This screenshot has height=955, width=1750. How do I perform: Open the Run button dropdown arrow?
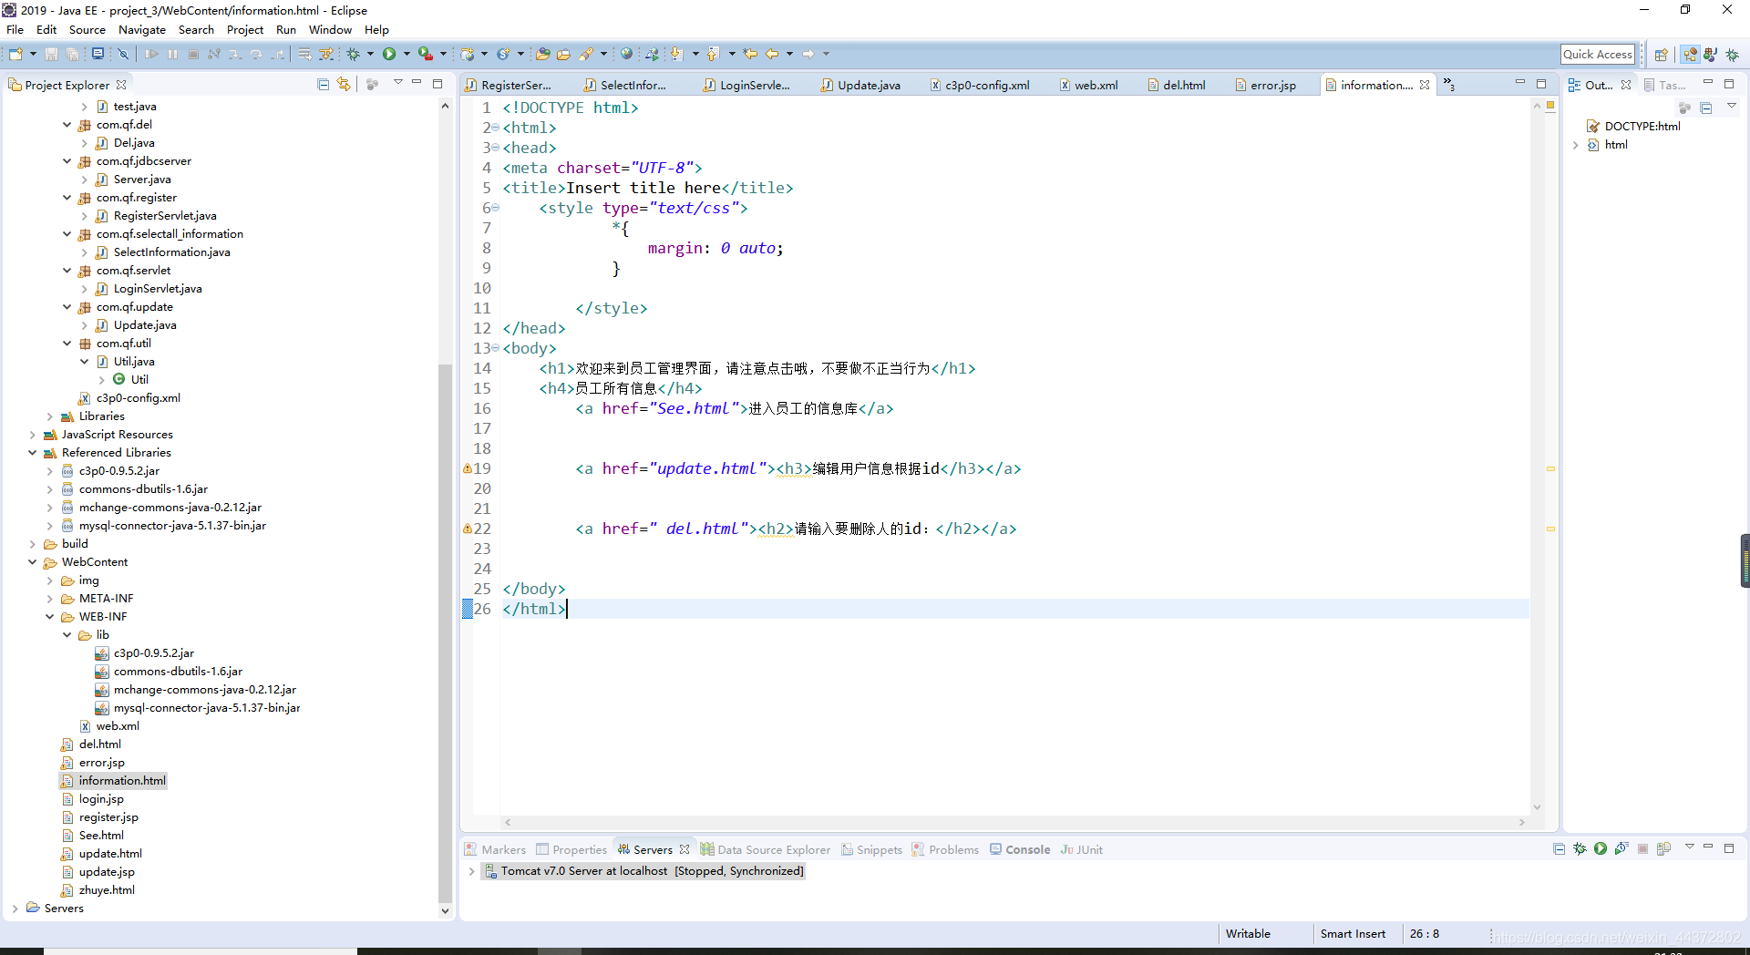pos(407,55)
